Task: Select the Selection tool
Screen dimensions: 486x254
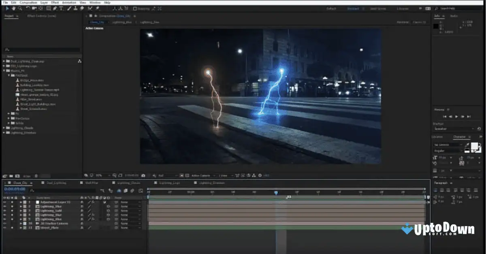Action: (8, 8)
